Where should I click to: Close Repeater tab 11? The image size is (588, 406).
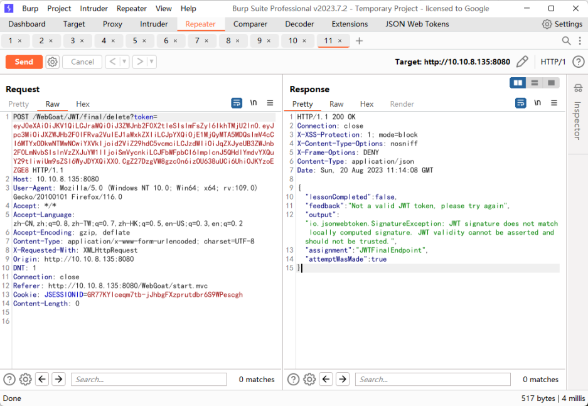coord(339,41)
